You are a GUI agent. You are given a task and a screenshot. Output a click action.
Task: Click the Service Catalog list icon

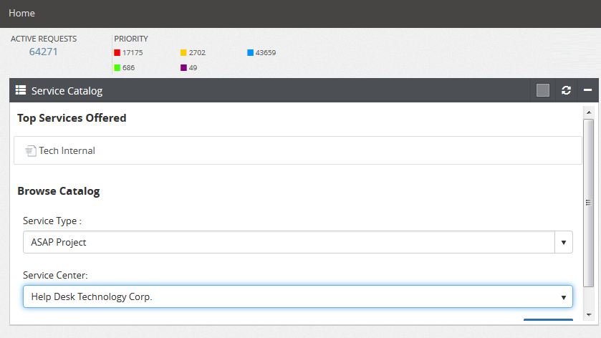click(x=21, y=90)
